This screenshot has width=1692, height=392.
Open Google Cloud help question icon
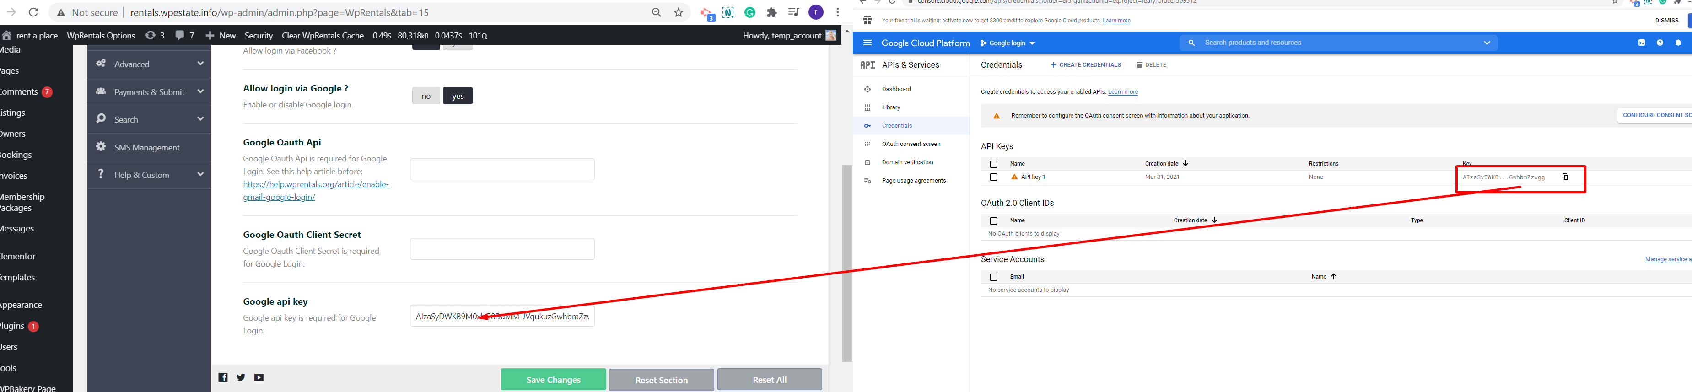pyautogui.click(x=1660, y=43)
